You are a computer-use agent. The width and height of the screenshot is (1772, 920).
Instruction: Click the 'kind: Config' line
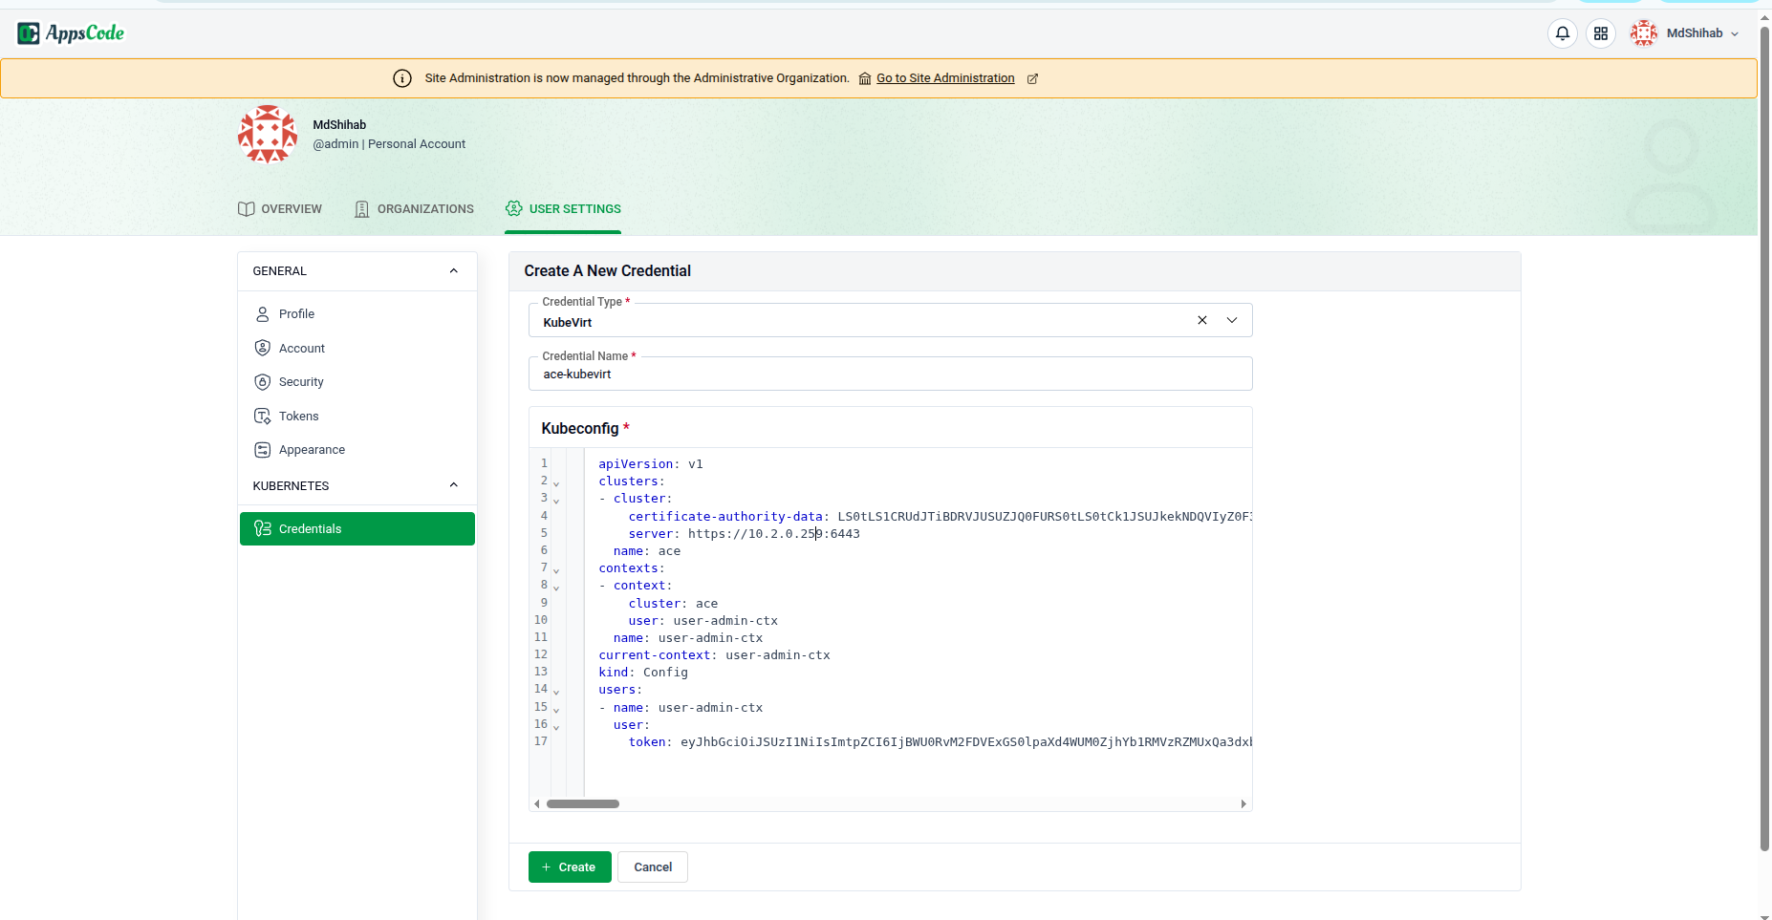(x=643, y=673)
